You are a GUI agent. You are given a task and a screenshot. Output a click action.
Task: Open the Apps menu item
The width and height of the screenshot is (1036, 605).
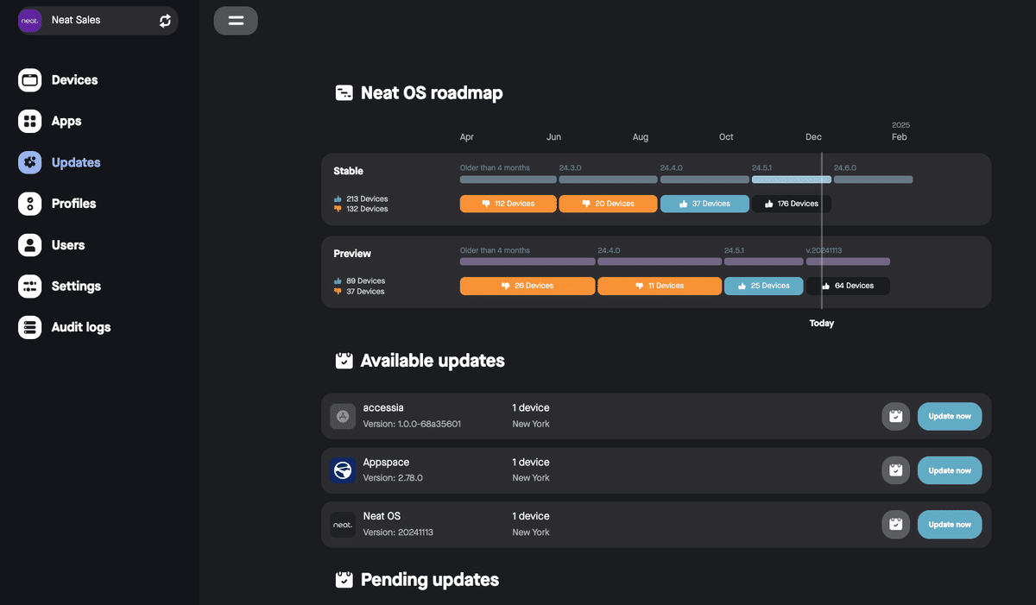click(x=66, y=122)
